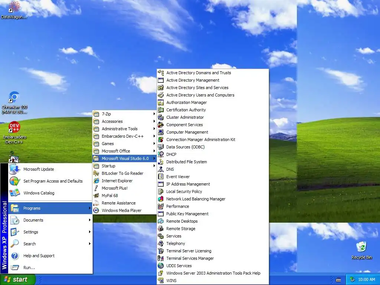Expand the Microsoft Office submenu arrow
The width and height of the screenshot is (380, 285).
pyautogui.click(x=154, y=151)
